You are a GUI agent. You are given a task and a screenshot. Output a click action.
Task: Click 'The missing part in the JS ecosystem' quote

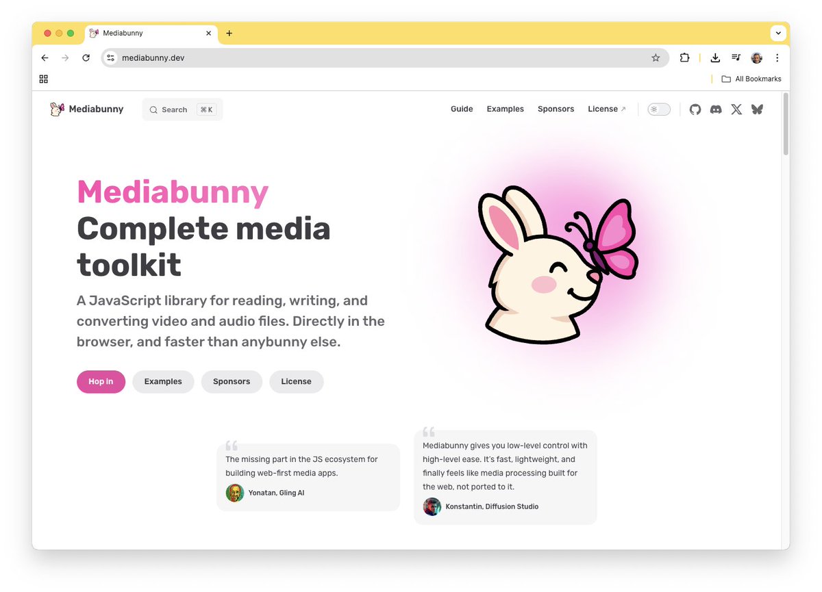(301, 466)
